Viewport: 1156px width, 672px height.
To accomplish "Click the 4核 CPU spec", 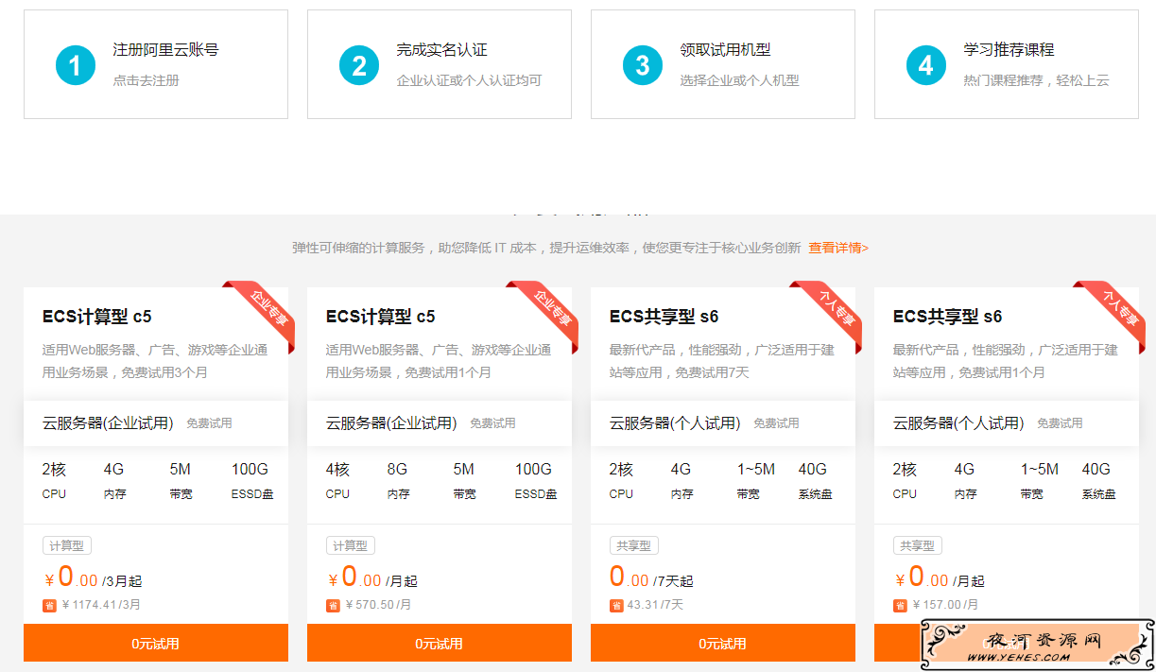I will click(x=337, y=480).
